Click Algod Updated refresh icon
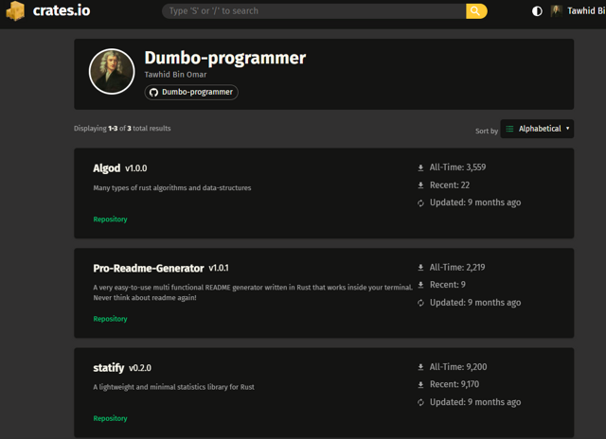This screenshot has width=606, height=439. [x=420, y=203]
